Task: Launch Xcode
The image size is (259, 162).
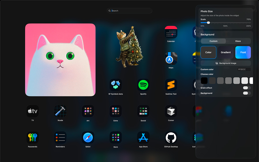Action: click(x=60, y=111)
